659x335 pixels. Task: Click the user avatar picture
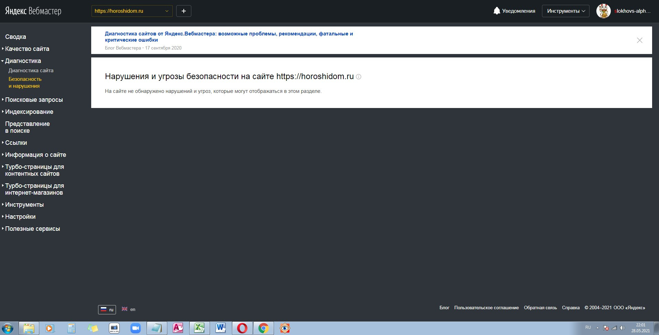click(x=603, y=11)
